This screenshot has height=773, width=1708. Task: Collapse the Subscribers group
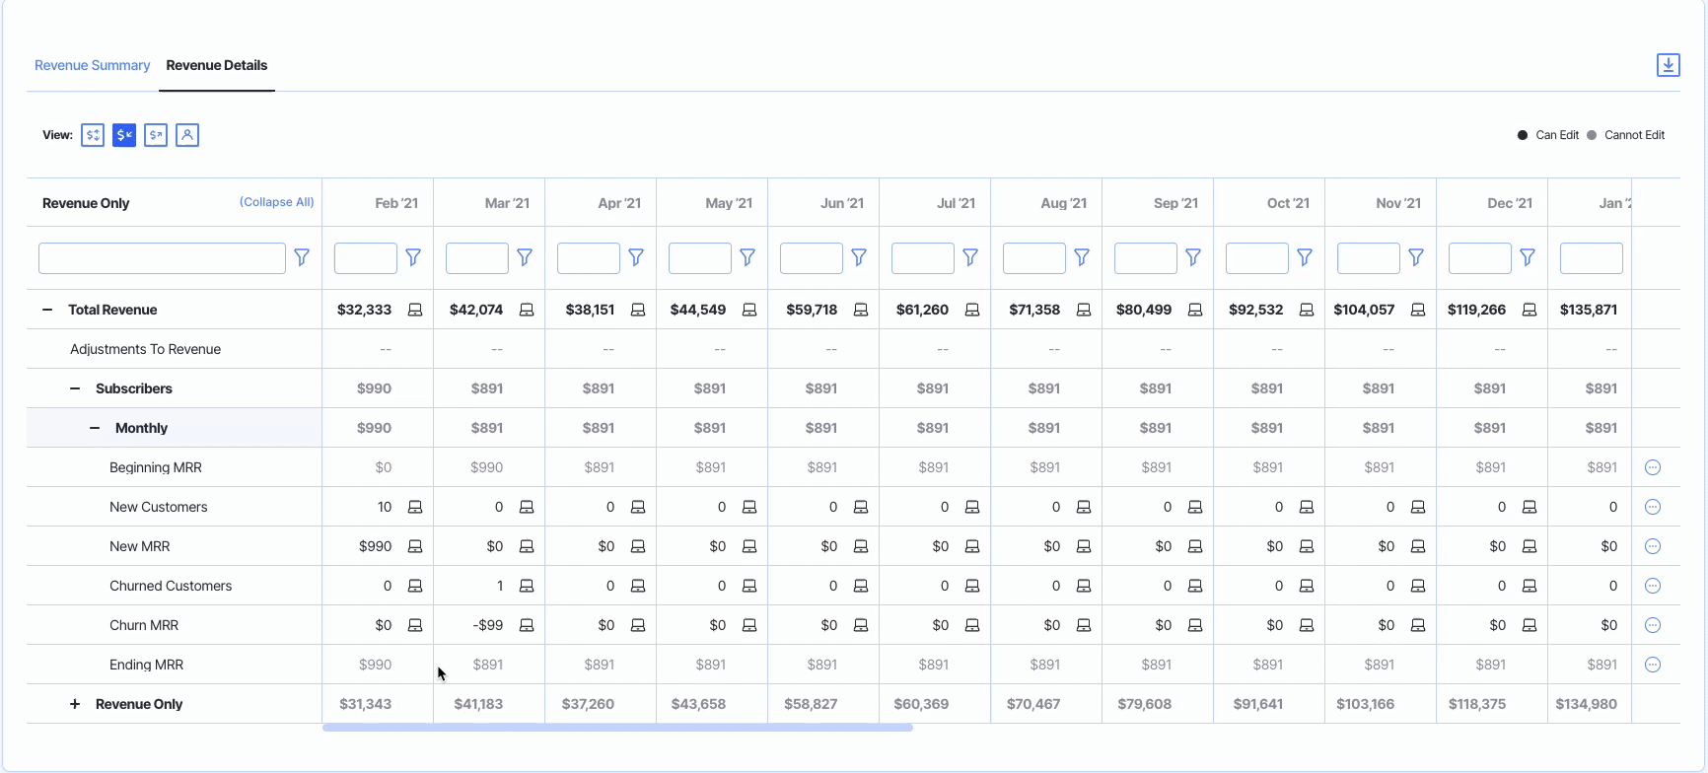(75, 388)
